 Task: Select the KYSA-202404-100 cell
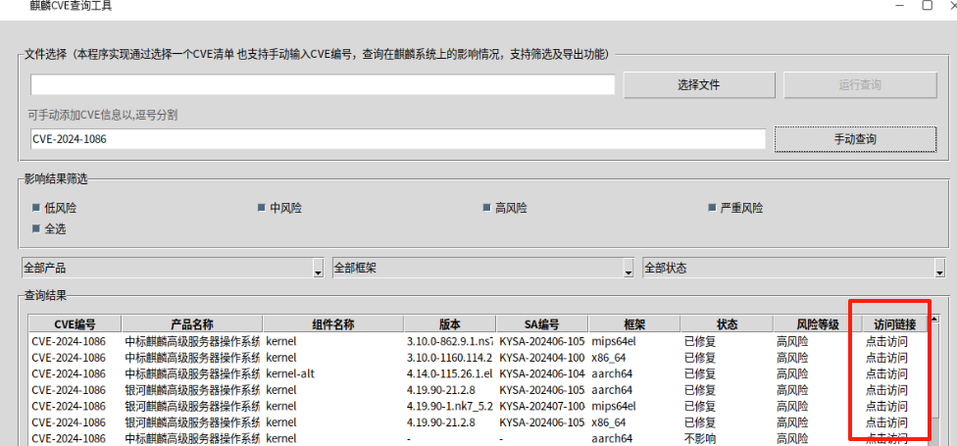tap(542, 358)
